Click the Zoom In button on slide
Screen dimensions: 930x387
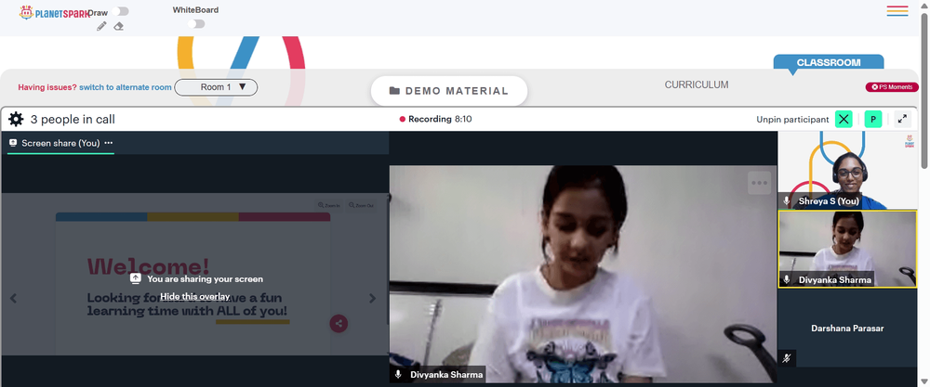click(329, 205)
